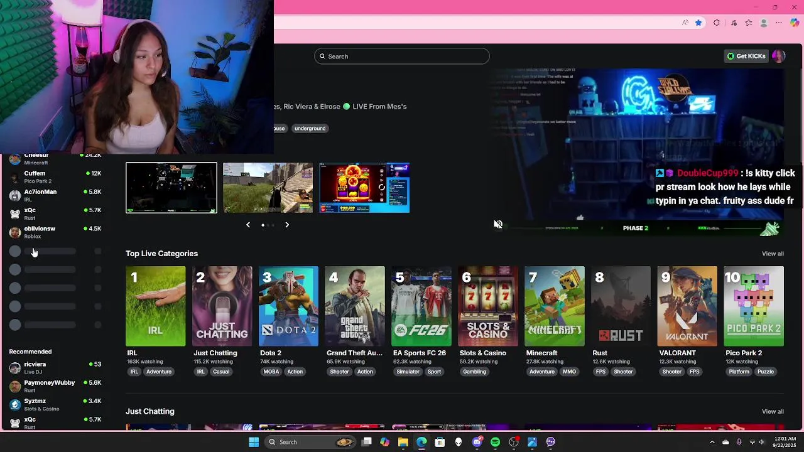
Task: Open the Rust category card
Action: 621,306
